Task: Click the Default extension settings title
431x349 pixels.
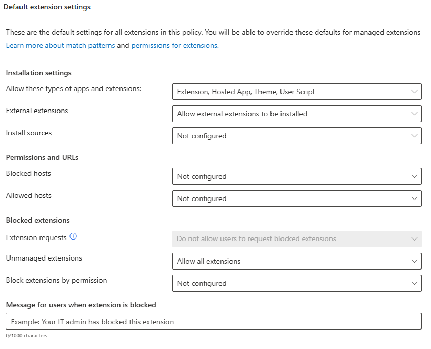Action: tap(47, 7)
